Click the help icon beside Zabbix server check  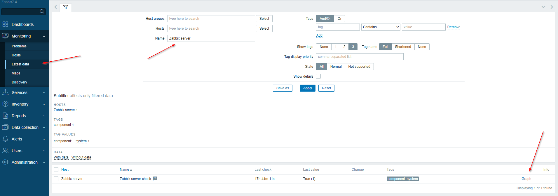click(155, 179)
